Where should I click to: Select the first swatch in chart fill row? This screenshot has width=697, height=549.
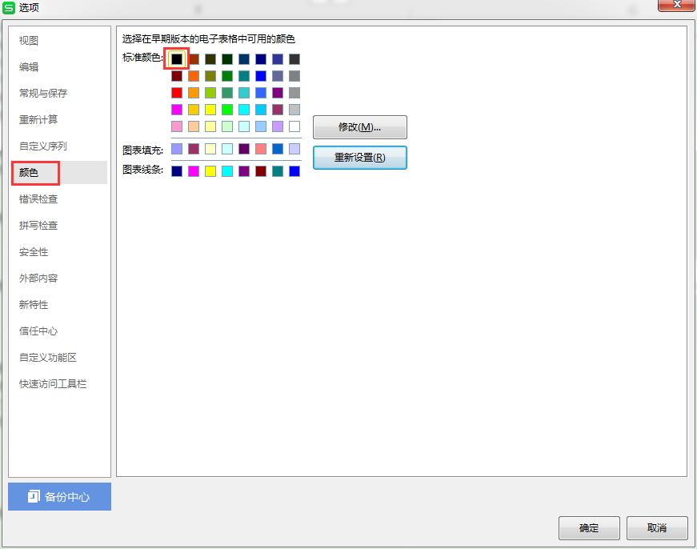[x=177, y=149]
